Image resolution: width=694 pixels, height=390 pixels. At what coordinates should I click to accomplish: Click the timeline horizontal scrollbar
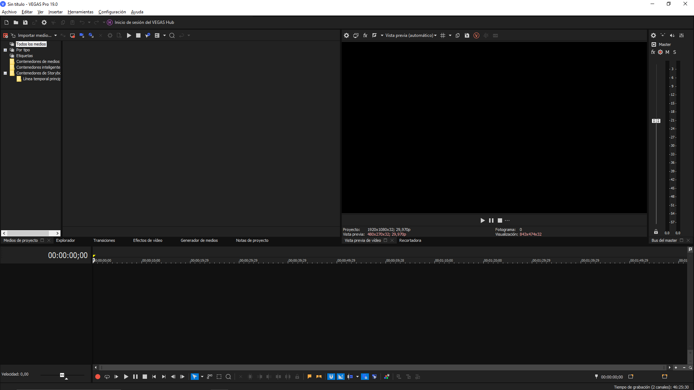click(x=382, y=368)
